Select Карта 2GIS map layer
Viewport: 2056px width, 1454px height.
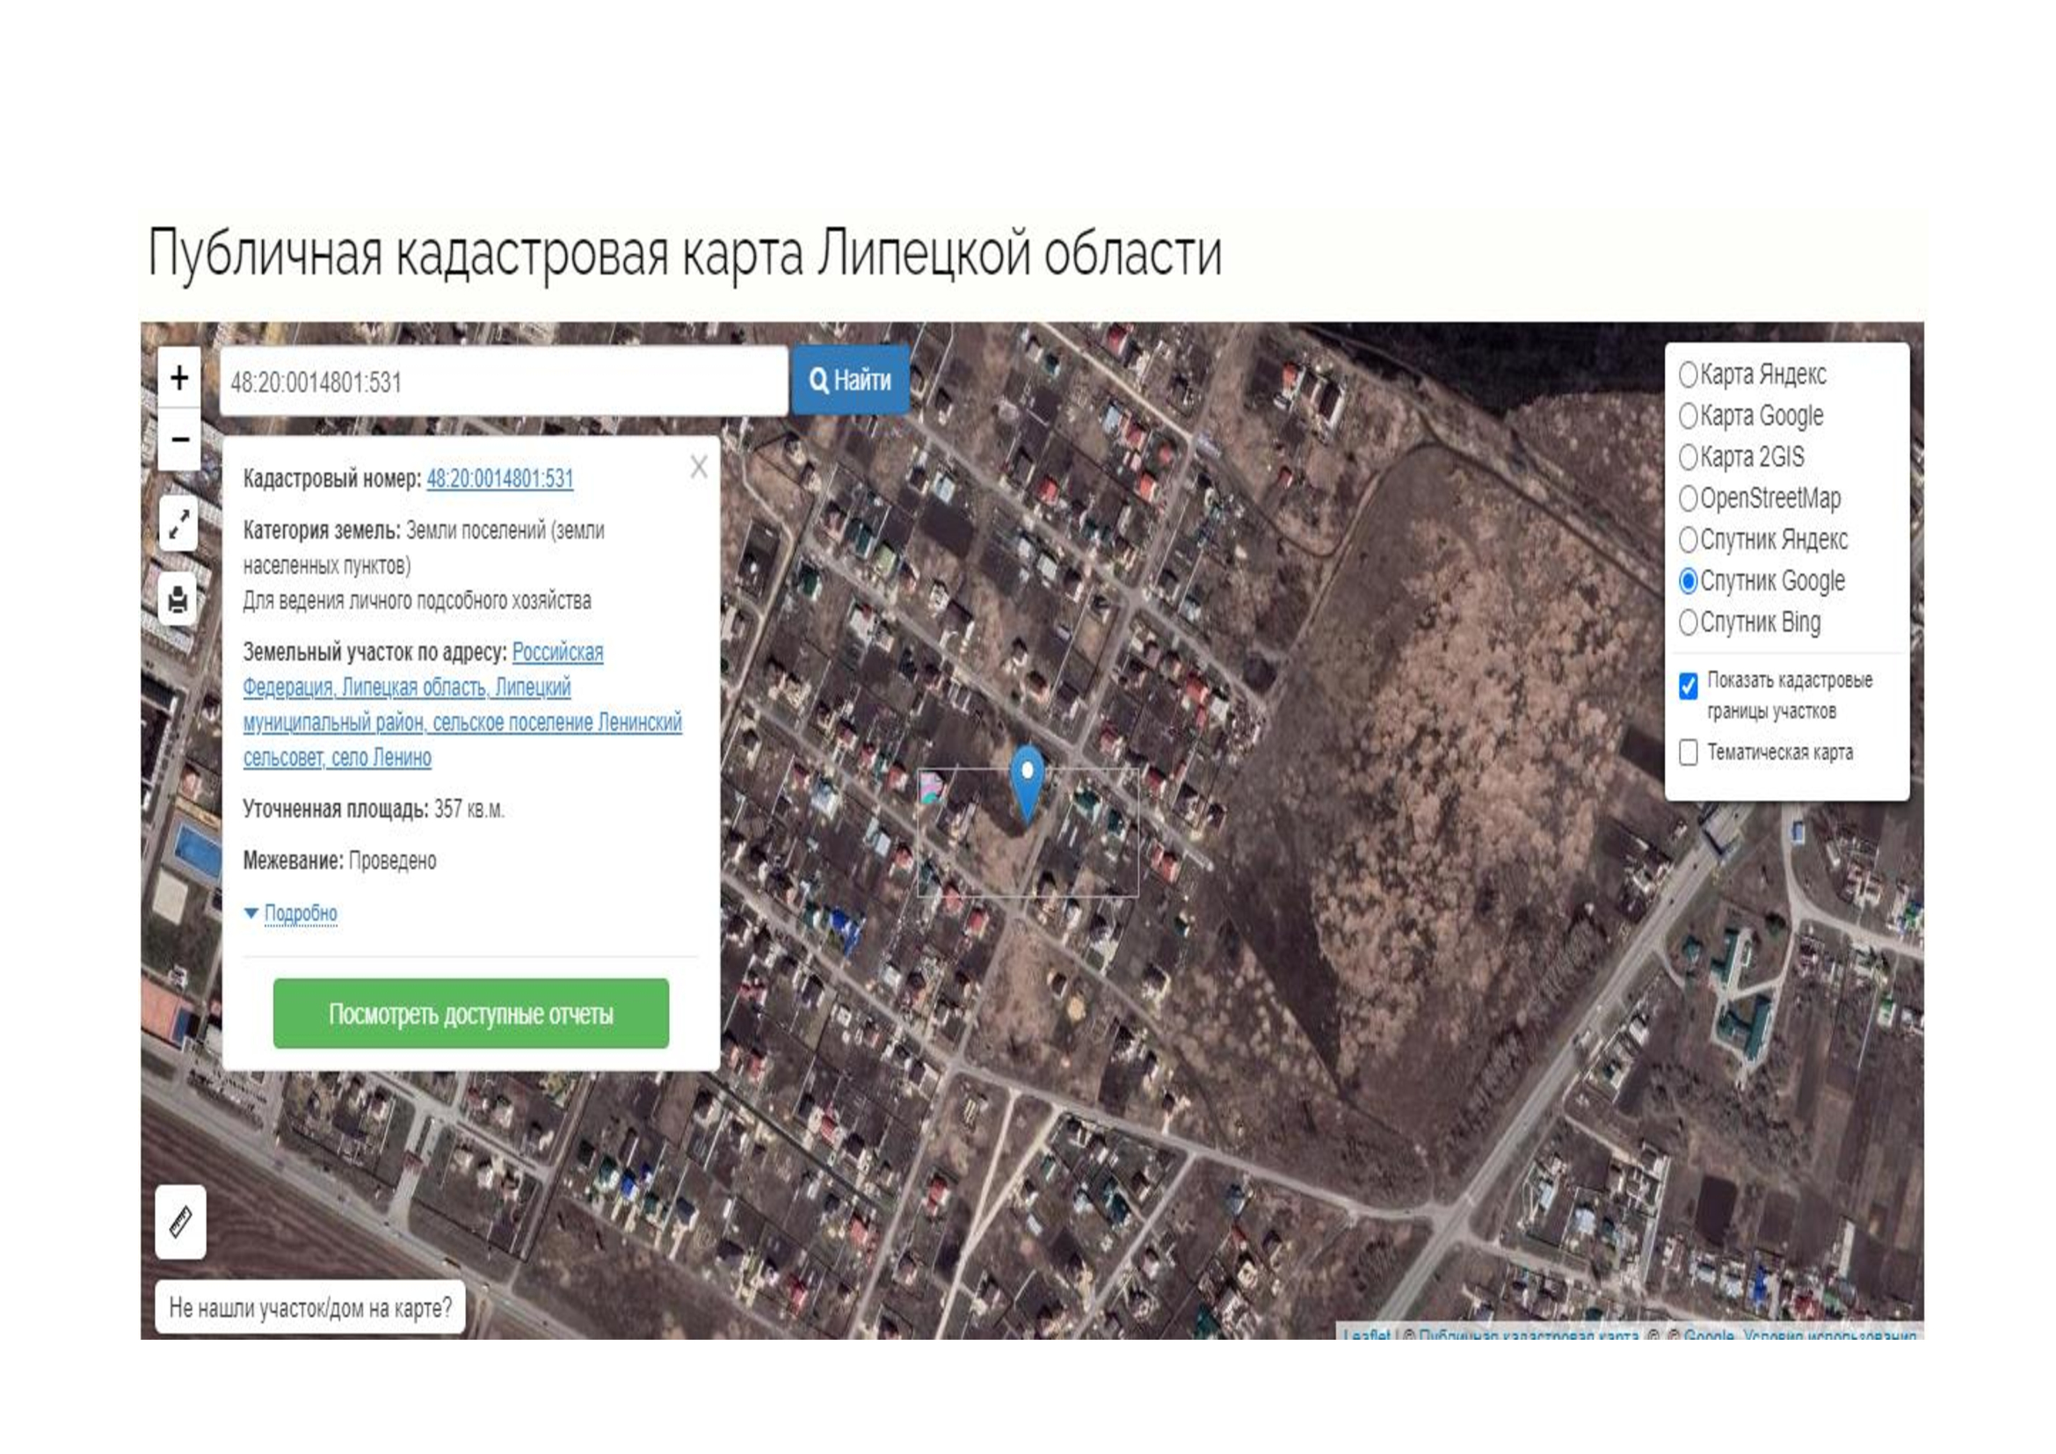tap(1688, 456)
